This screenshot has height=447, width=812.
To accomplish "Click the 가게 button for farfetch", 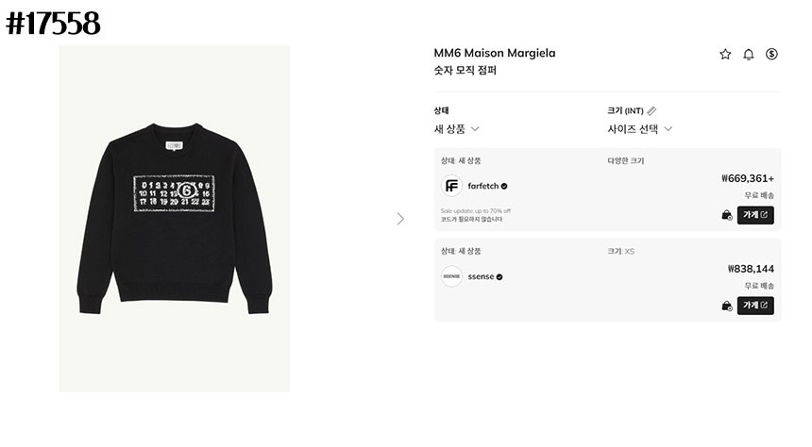I will 755,215.
